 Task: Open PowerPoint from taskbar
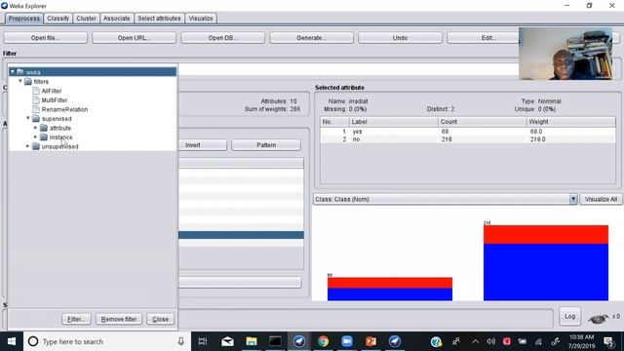click(x=370, y=341)
